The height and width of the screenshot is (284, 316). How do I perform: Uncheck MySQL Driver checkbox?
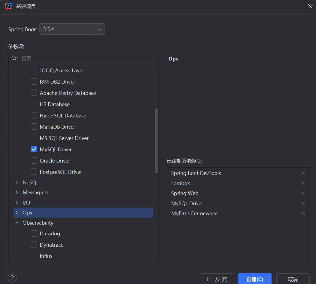pyautogui.click(x=34, y=149)
